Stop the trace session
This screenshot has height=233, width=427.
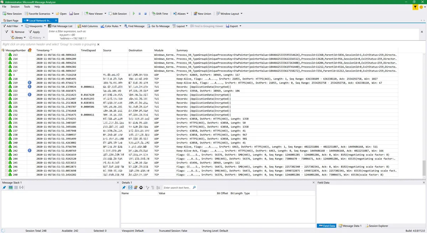coord(145,13)
